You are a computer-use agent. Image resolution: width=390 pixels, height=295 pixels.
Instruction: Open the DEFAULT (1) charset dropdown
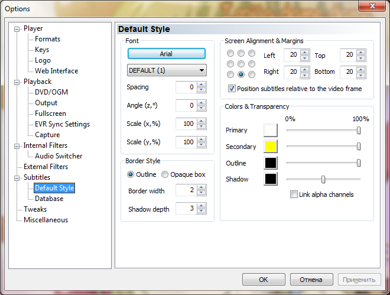pos(167,70)
